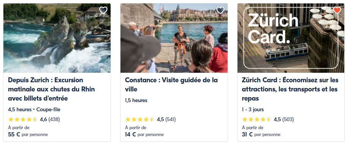View the (438) reviews count
Viewport: 350px width, 144px height.
pyautogui.click(x=54, y=119)
